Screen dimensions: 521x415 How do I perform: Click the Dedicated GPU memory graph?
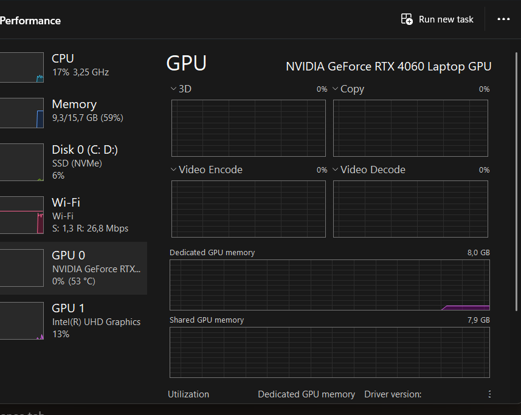pyautogui.click(x=330, y=285)
